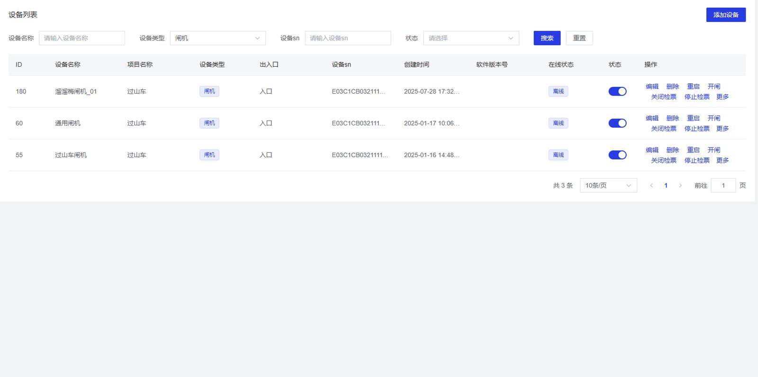Click 重启 for device 过山车闸机
758x377 pixels.
(x=693, y=150)
